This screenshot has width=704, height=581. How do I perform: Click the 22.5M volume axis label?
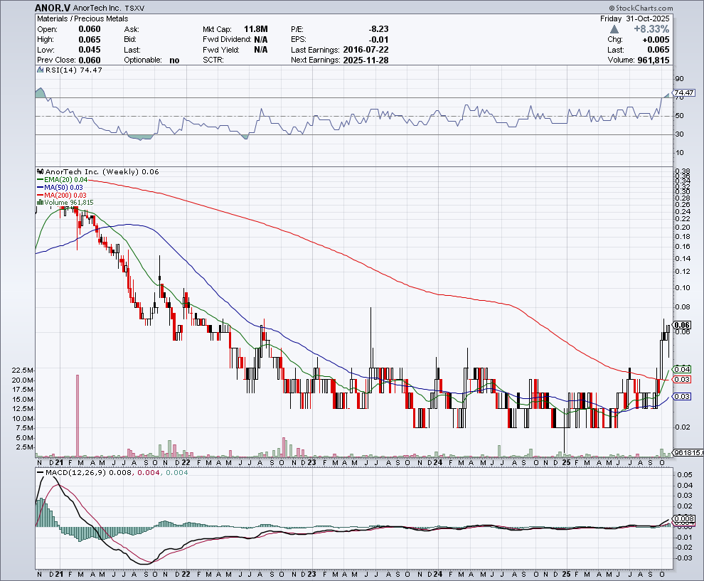(23, 370)
